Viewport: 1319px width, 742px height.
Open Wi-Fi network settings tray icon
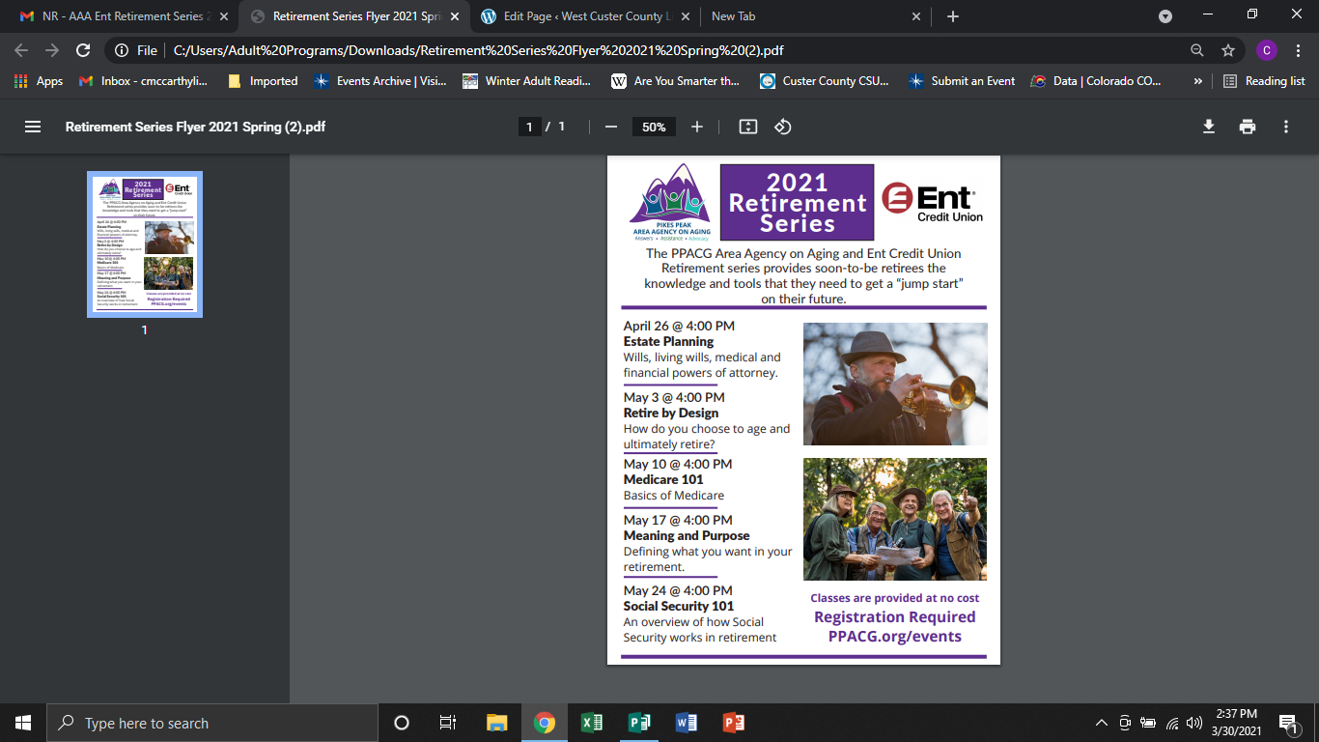point(1172,723)
